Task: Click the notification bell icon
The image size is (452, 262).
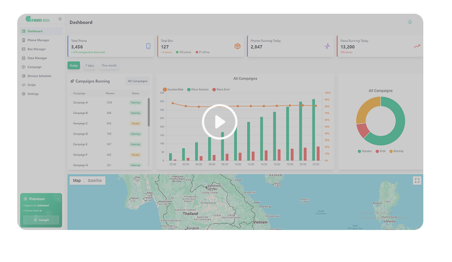Action: click(x=410, y=22)
